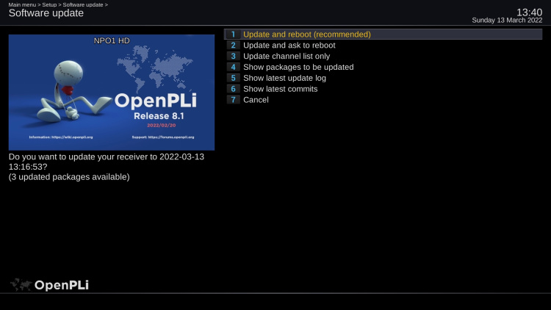Click the 'Do you want to update' message
551x310 pixels.
click(107, 162)
